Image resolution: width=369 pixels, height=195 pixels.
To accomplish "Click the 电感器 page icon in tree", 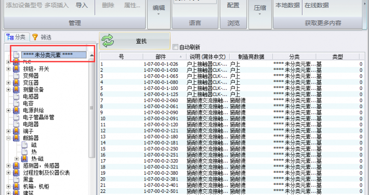I will 16,96.
